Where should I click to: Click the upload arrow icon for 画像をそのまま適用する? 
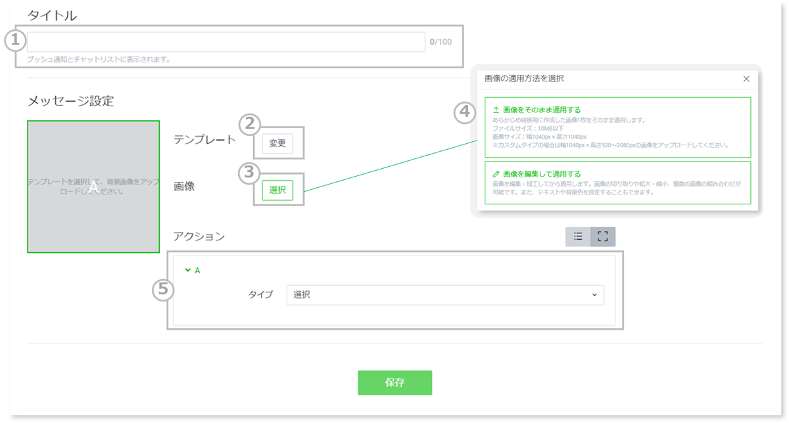click(x=496, y=110)
